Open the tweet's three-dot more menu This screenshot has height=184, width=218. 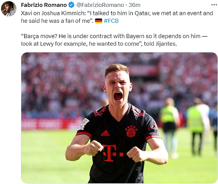click(x=214, y=5)
